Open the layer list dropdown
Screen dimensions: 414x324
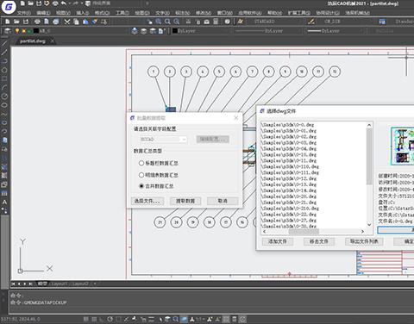(x=72, y=31)
